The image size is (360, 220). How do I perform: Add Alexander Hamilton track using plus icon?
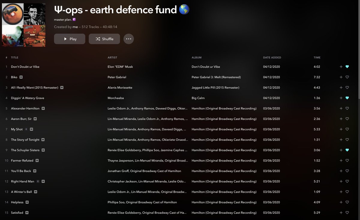click(341, 108)
